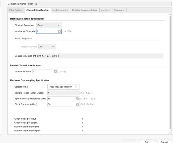Viewport: 173px width, 143px height.
Task: Click the 'Hardware Oversampling Specification' heading
Action: (x=30, y=80)
